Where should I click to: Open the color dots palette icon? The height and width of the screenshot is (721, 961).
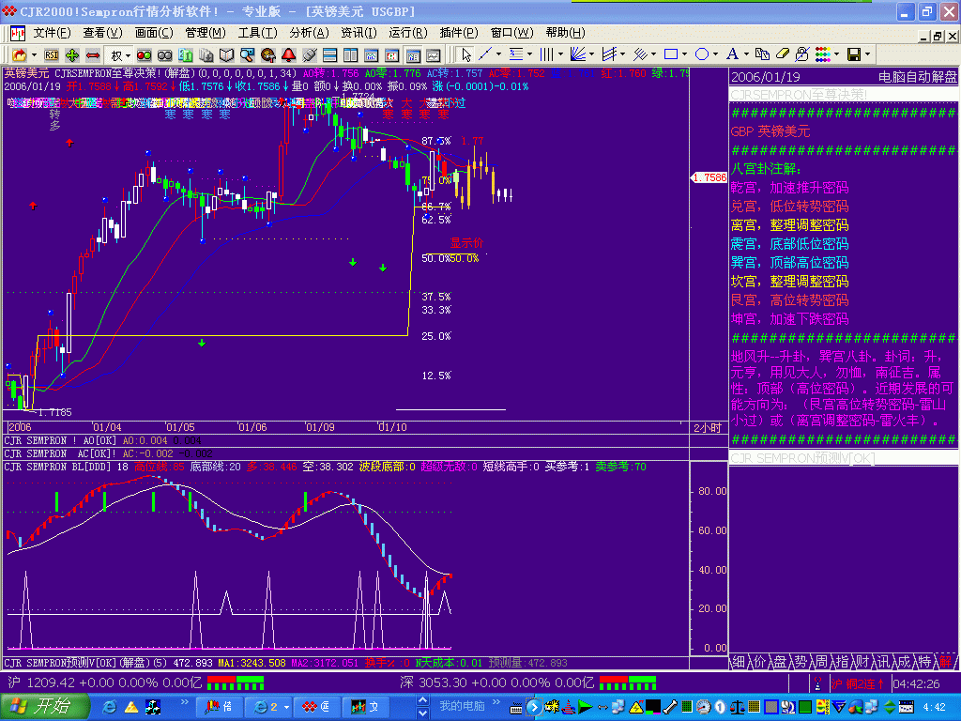[822, 54]
